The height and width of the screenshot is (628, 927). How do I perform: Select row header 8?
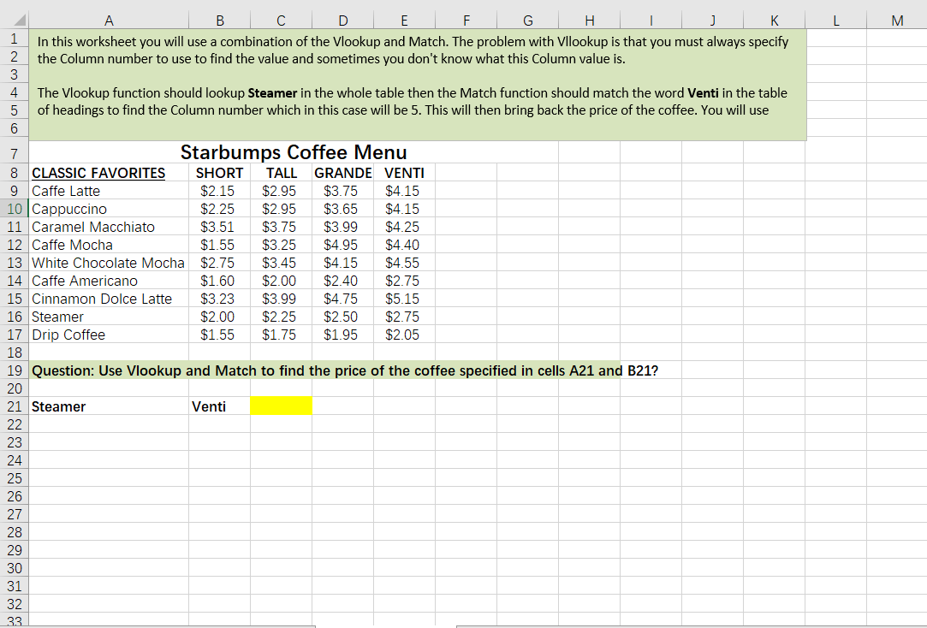14,173
